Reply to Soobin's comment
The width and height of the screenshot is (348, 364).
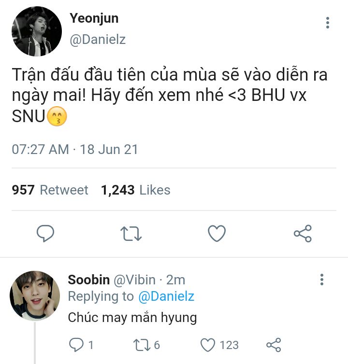[x=76, y=345]
